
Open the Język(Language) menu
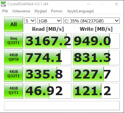[80, 11]
